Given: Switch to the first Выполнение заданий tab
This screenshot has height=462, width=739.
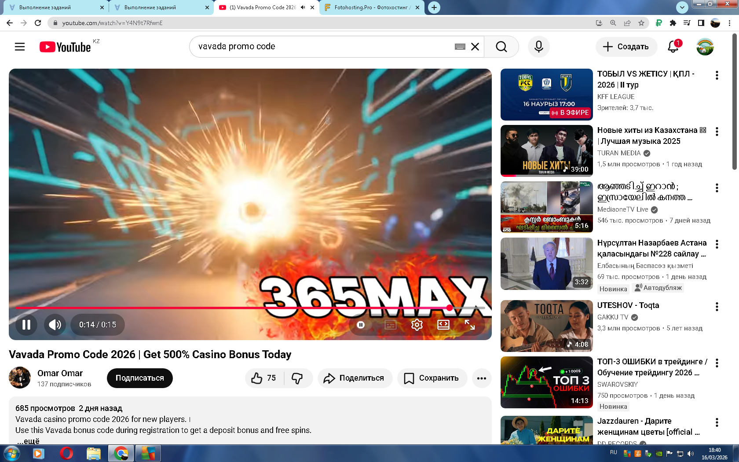Looking at the screenshot, I should click(55, 7).
